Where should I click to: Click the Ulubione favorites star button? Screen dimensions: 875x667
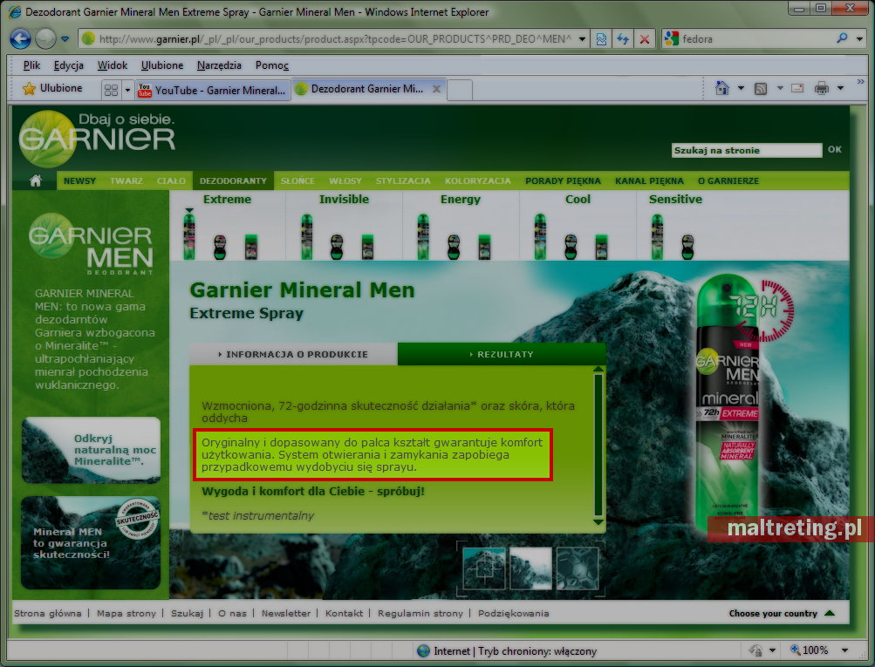pyautogui.click(x=52, y=88)
